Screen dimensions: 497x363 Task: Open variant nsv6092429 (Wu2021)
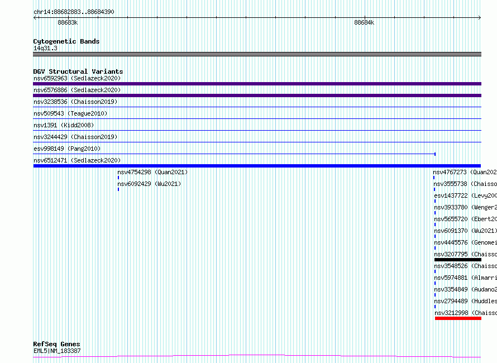(x=149, y=184)
